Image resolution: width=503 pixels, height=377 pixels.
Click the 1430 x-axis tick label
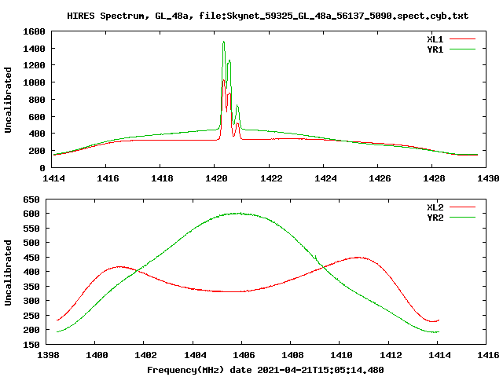(488, 178)
